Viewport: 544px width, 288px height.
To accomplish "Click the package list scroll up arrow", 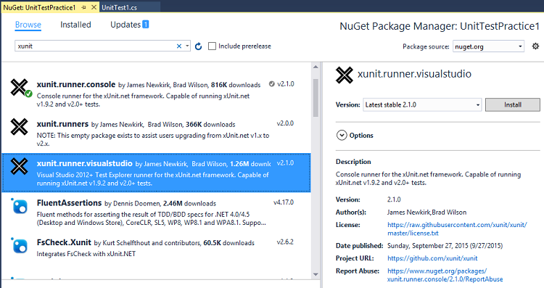I will [x=316, y=67].
